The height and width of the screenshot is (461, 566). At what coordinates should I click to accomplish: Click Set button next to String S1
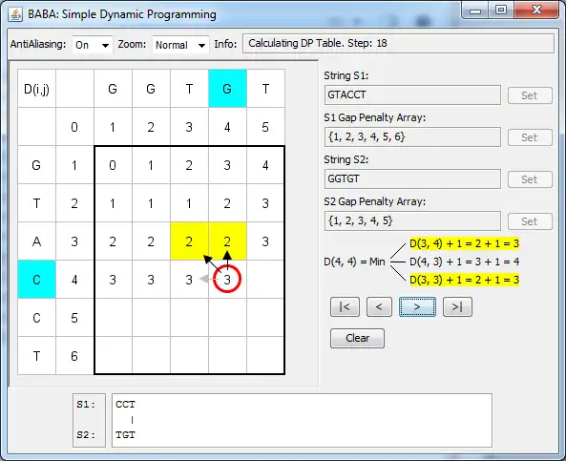tap(530, 95)
